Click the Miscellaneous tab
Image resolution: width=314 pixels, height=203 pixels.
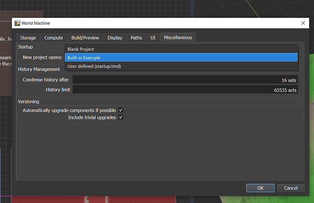178,37
